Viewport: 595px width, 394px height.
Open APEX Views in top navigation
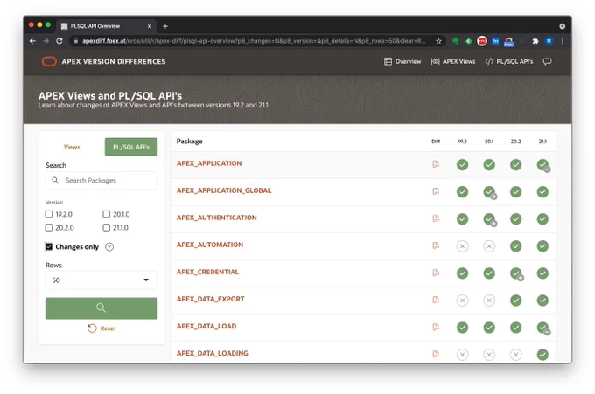click(453, 61)
